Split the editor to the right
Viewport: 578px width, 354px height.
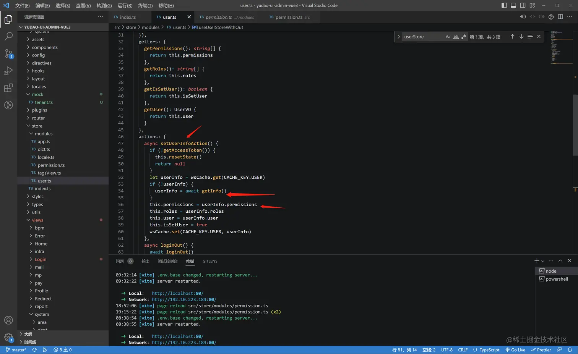[x=560, y=17]
